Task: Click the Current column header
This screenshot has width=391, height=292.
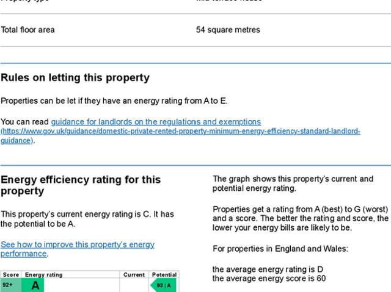Action: (134, 275)
